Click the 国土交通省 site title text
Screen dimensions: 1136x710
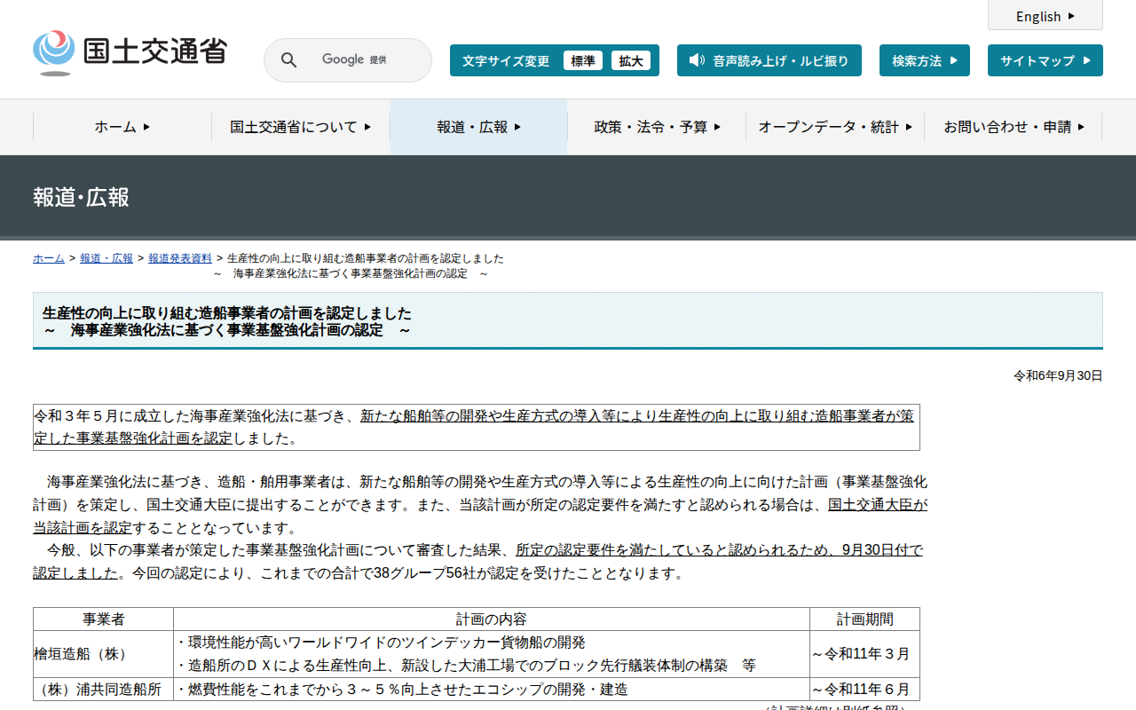(x=155, y=51)
